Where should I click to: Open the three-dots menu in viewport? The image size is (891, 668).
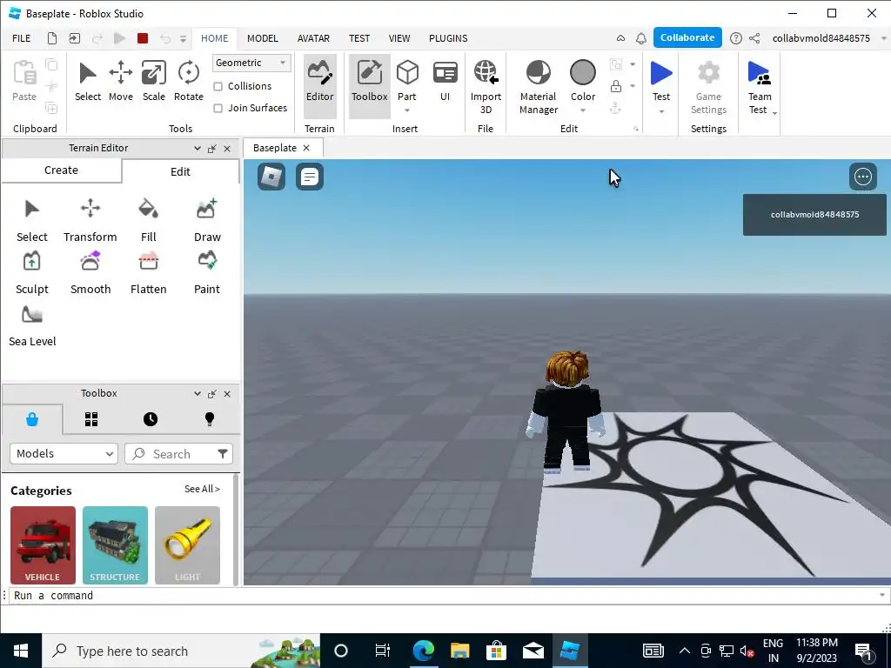(x=862, y=177)
